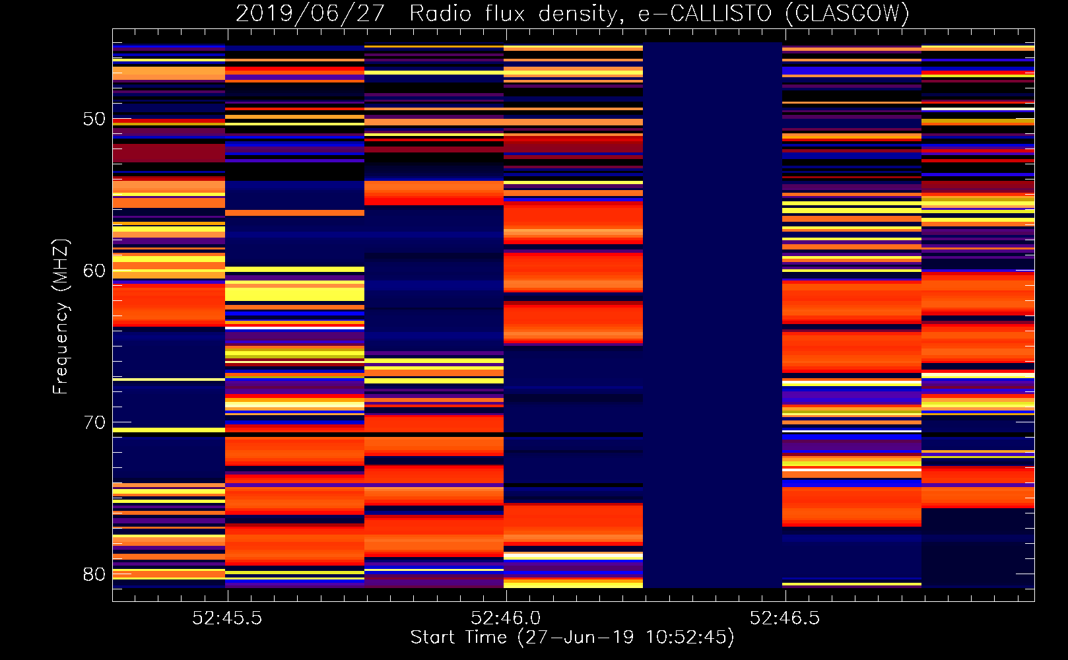Select the 'Frequency (MHZ)' y-axis label

(61, 317)
